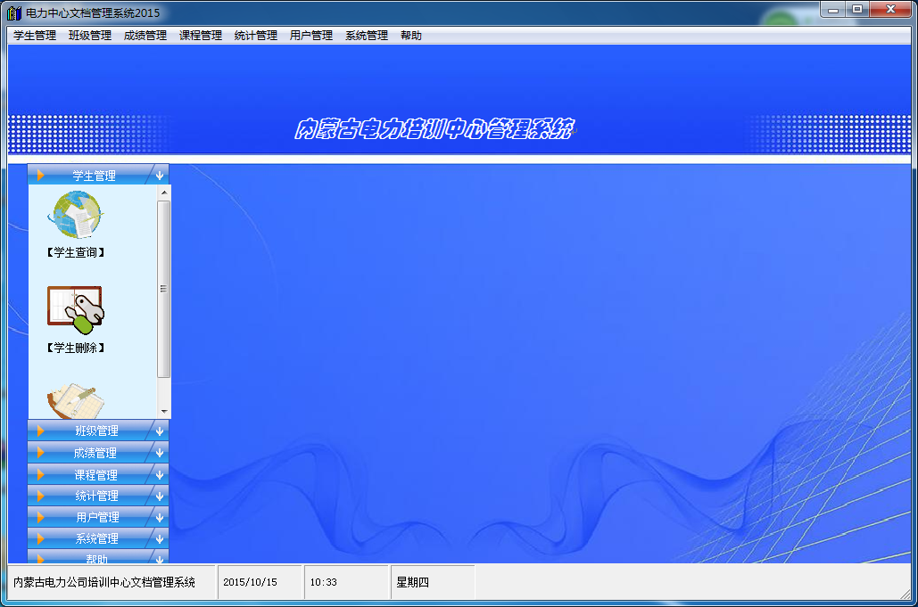This screenshot has height=607, width=918.
Task: Click sidebar scrollbar down arrow
Action: pos(163,412)
